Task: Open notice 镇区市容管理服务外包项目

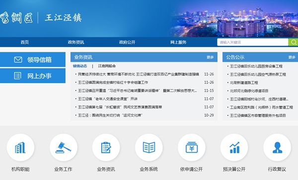Action: [x=258, y=115]
